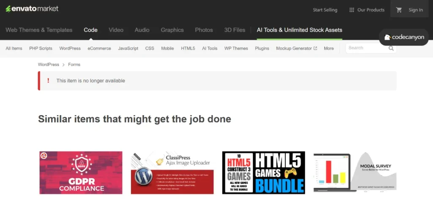Open the AI Tools subnav item
Viewport: 433px width, 208px height.
(210, 48)
